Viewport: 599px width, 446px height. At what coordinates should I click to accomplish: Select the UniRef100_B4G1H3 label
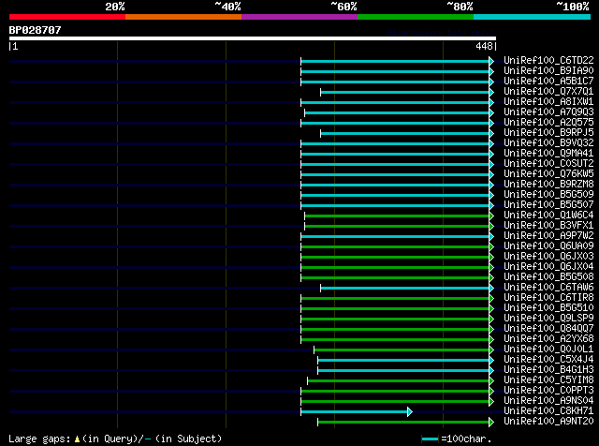pyautogui.click(x=548, y=370)
